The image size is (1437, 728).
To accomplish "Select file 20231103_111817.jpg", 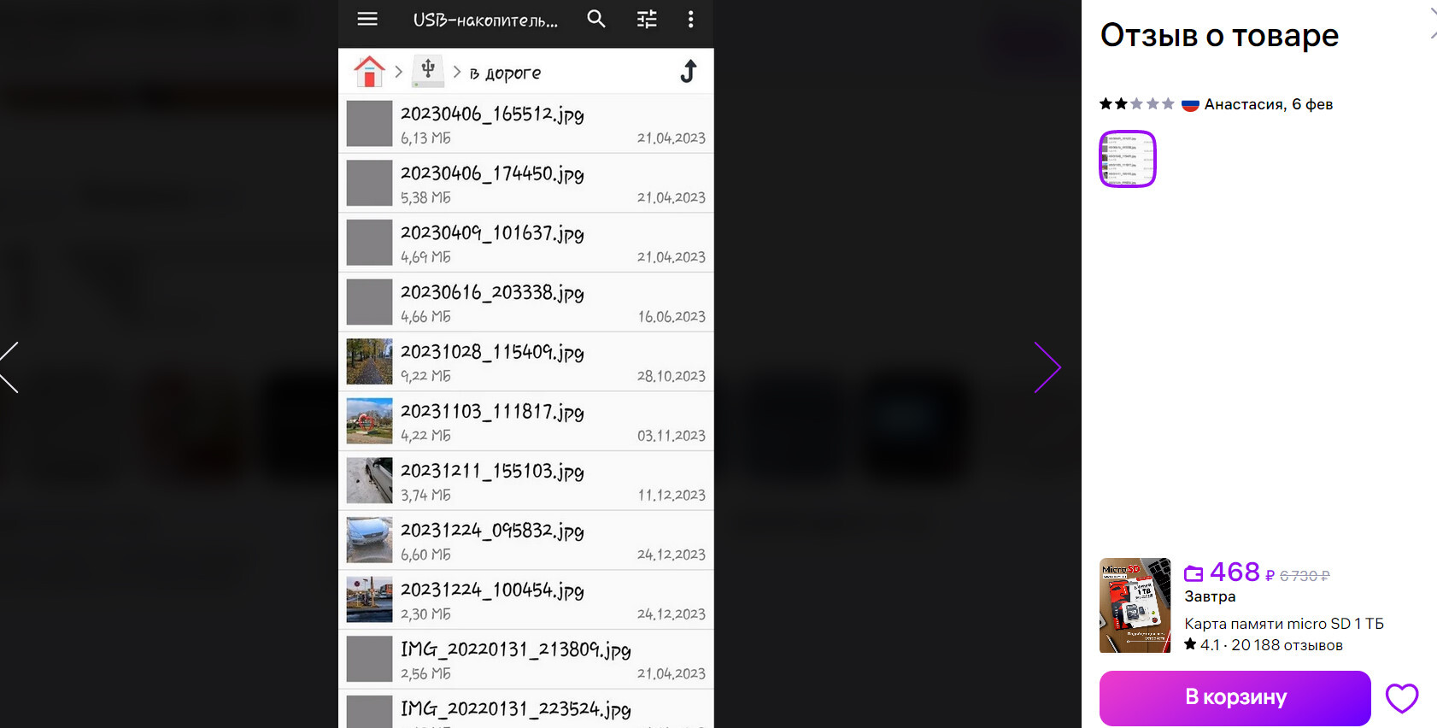I will [x=526, y=421].
